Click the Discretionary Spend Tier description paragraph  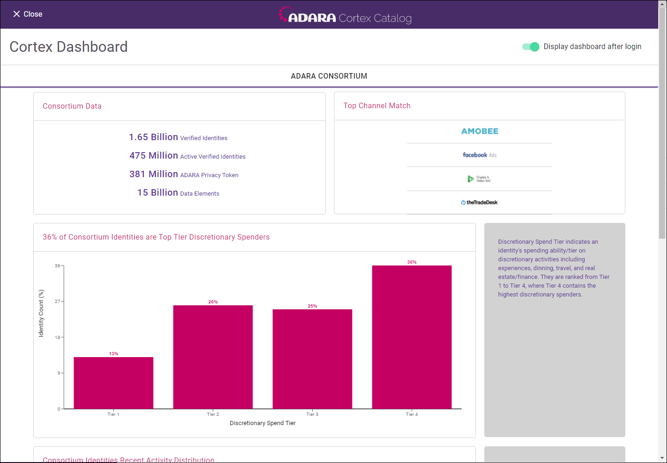(x=554, y=268)
